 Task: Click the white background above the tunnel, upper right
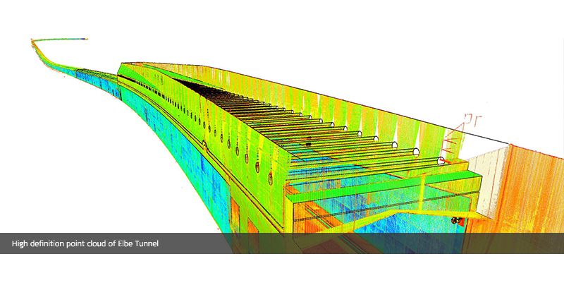tap(423, 42)
